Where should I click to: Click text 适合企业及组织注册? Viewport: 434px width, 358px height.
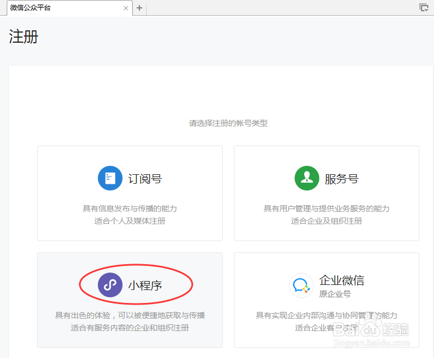pos(327,221)
